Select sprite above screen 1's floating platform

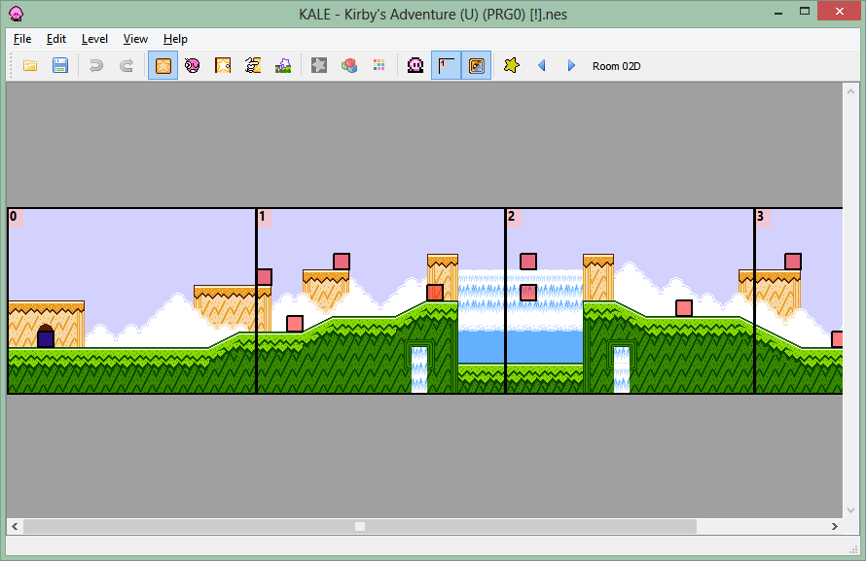[x=342, y=262]
